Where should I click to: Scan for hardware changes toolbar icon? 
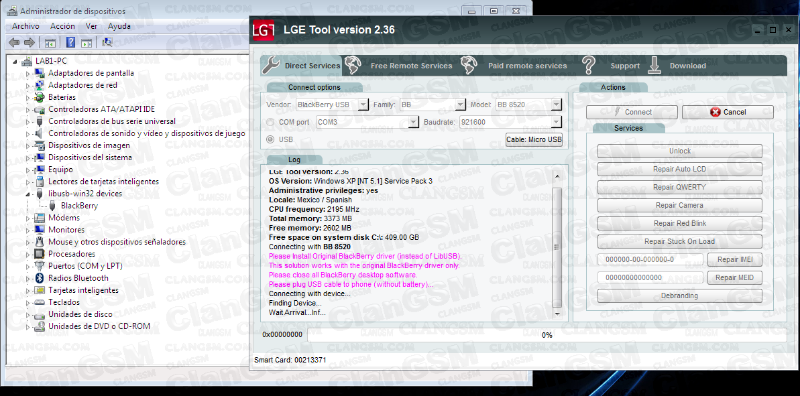(x=108, y=42)
